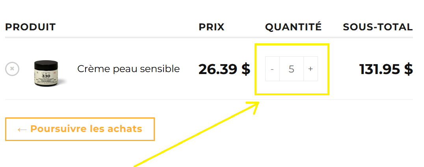Screen dimensions: 424x167
Task: Click the yellow highlight box's top border
Action: [x=292, y=45]
